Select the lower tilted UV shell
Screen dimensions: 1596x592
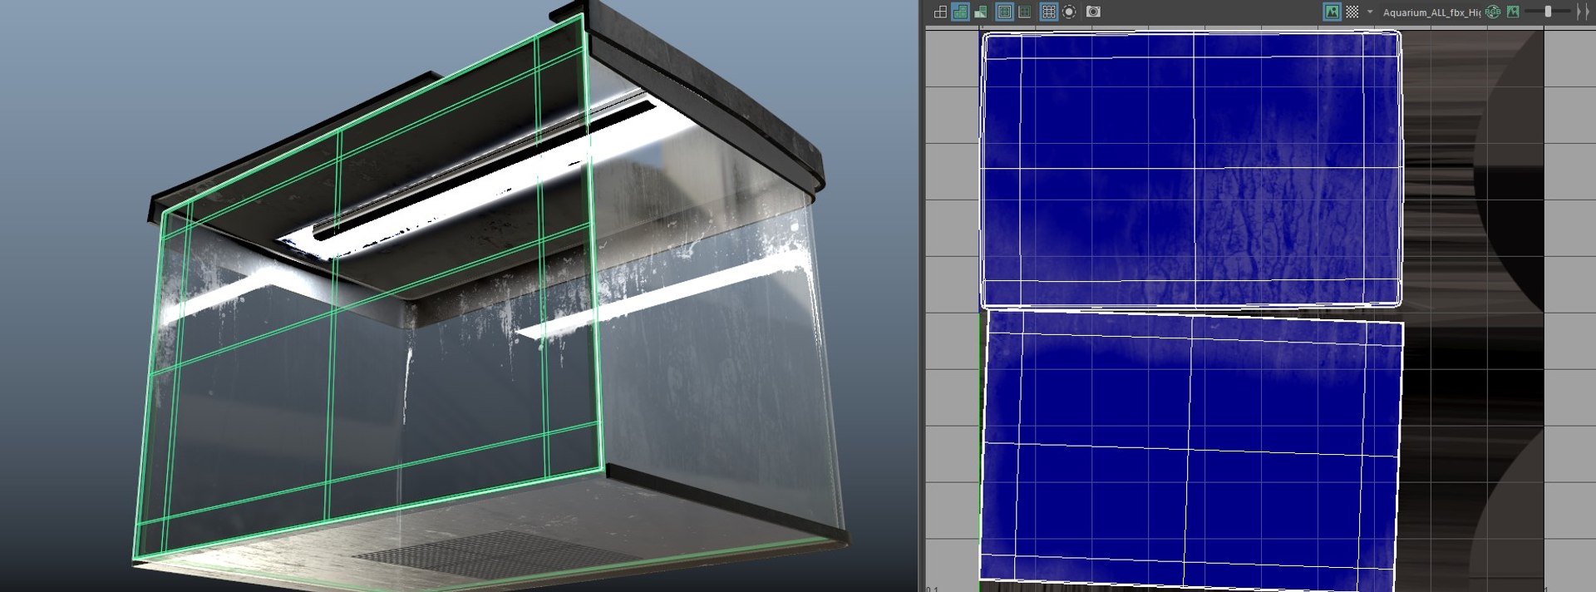click(x=1191, y=449)
